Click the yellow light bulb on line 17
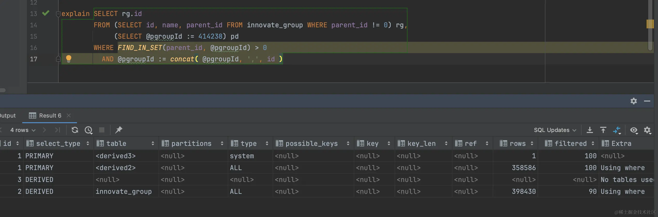This screenshot has width=658, height=217. point(68,59)
